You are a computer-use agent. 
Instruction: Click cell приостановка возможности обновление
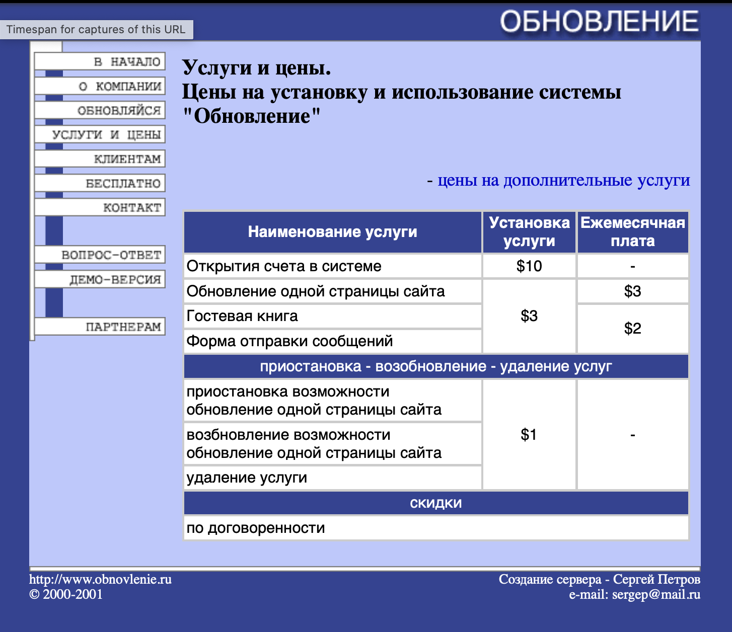(333, 401)
